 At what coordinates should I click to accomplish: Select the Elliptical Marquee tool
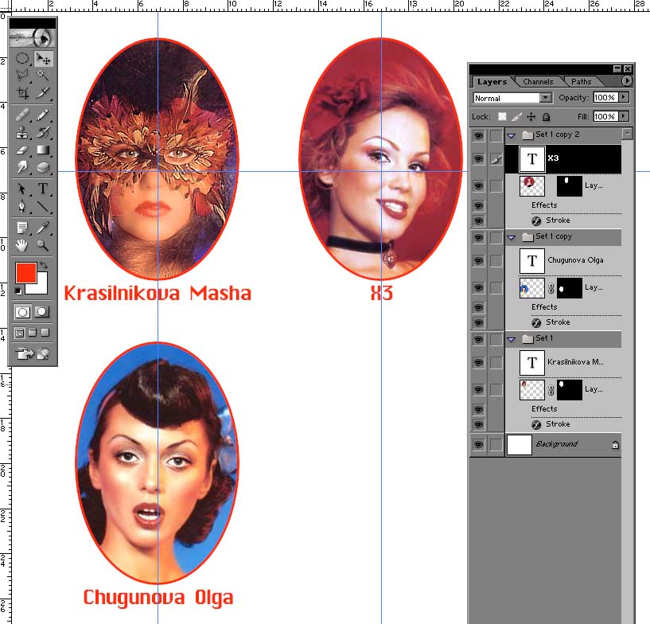(x=22, y=58)
